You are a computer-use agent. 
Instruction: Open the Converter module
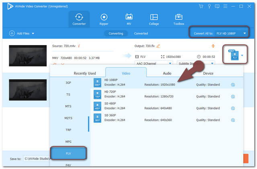tap(79, 19)
